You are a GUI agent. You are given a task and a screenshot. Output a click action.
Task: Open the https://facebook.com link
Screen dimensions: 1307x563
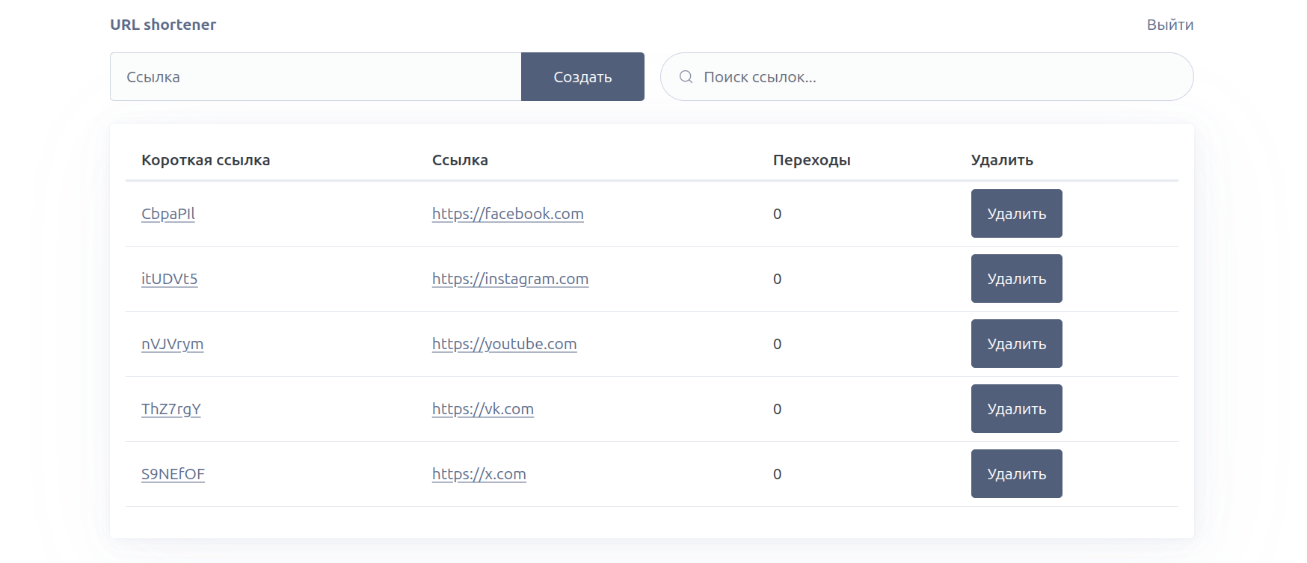click(508, 214)
